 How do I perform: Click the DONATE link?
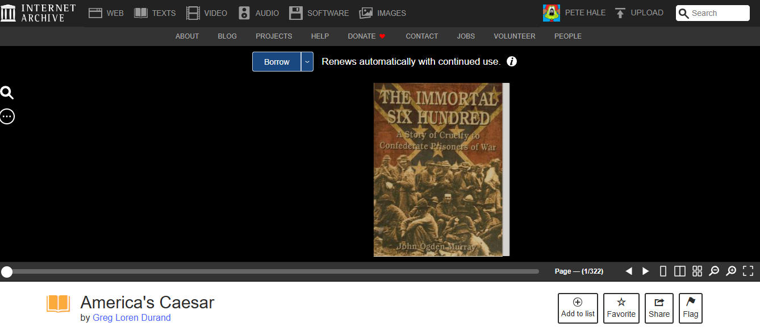(x=366, y=36)
